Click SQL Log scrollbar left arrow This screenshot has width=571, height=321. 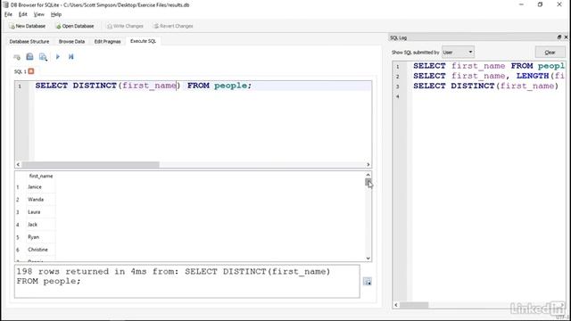coord(396,305)
